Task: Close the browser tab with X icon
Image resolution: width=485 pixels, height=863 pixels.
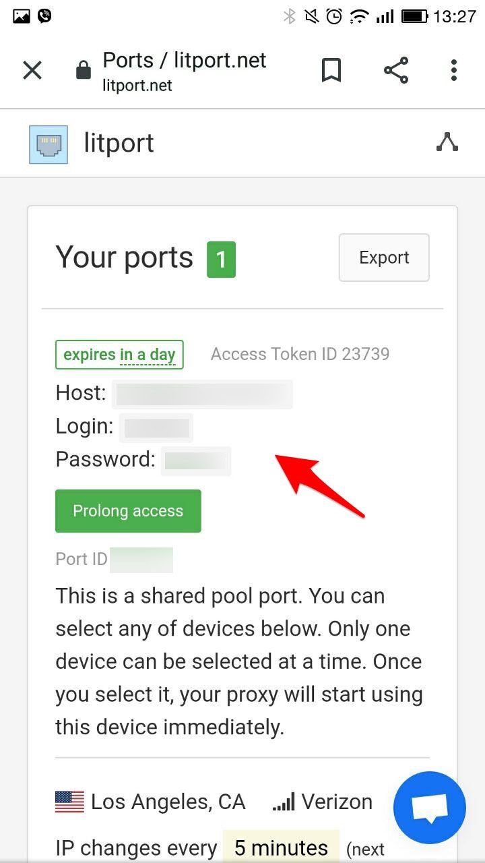Action: pyautogui.click(x=32, y=70)
